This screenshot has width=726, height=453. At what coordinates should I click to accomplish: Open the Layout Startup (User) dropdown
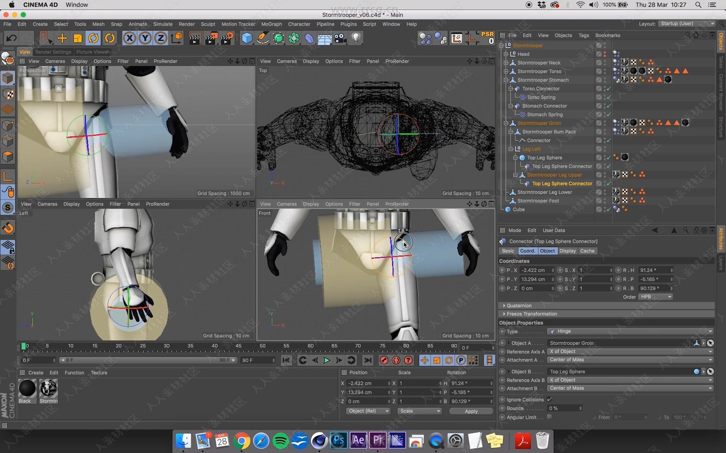(x=687, y=23)
